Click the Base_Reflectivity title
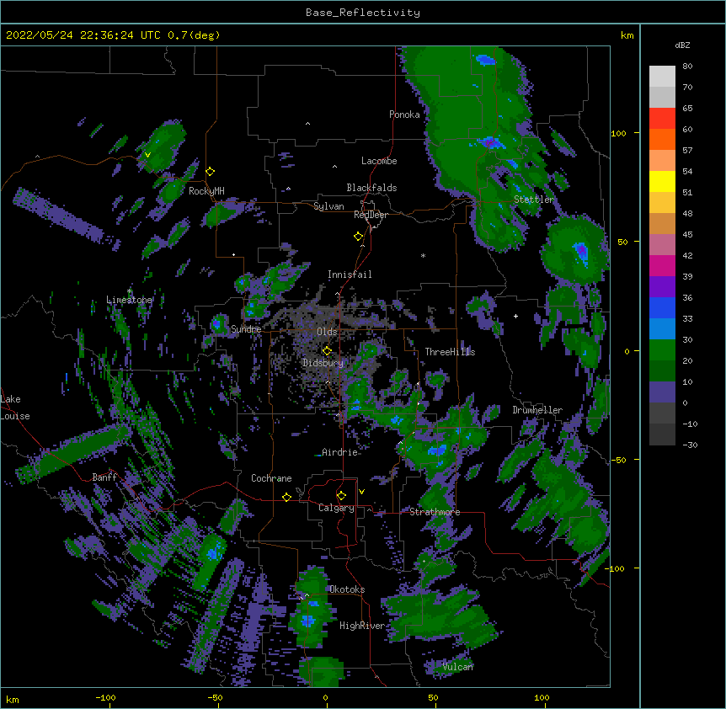Screen dimensions: 726x709 (363, 13)
